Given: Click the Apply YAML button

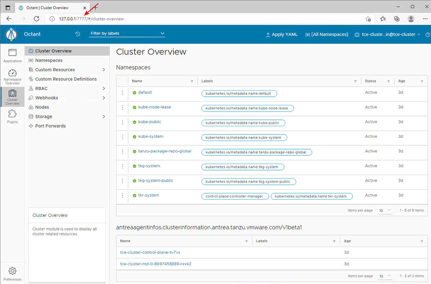Looking at the screenshot, I should (282, 34).
